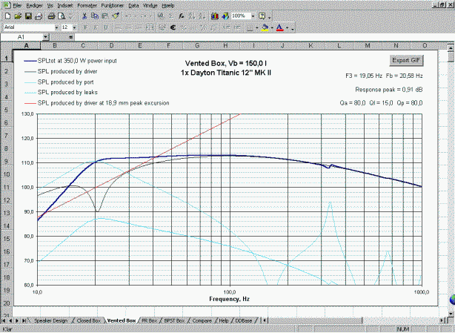Click the AutoSum sigma icon
This screenshot has height=333, width=455.
point(171,16)
